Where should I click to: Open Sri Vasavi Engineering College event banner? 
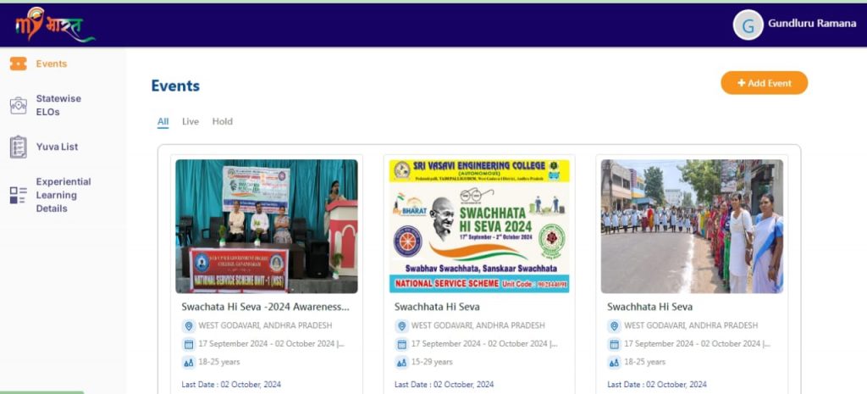pyautogui.click(x=479, y=226)
